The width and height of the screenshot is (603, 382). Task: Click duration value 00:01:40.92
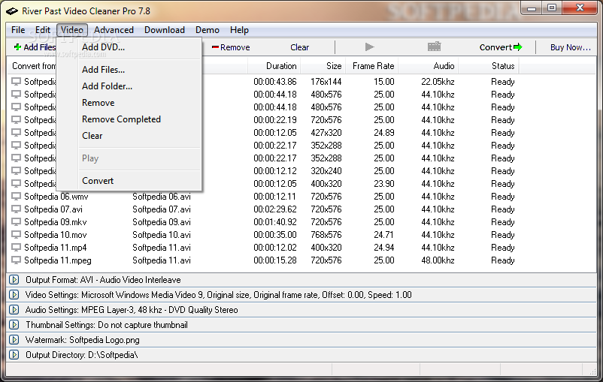pos(275,222)
